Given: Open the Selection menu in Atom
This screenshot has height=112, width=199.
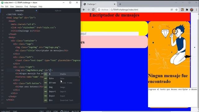Looking at the screenshot, I should [x=19, y=7].
